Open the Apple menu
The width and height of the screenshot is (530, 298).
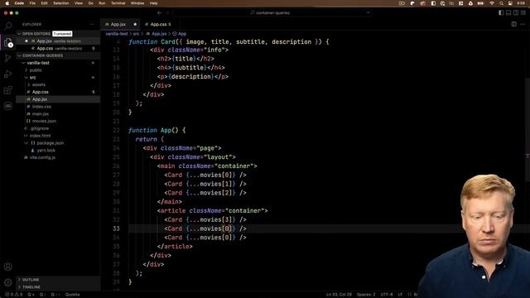point(7,3)
